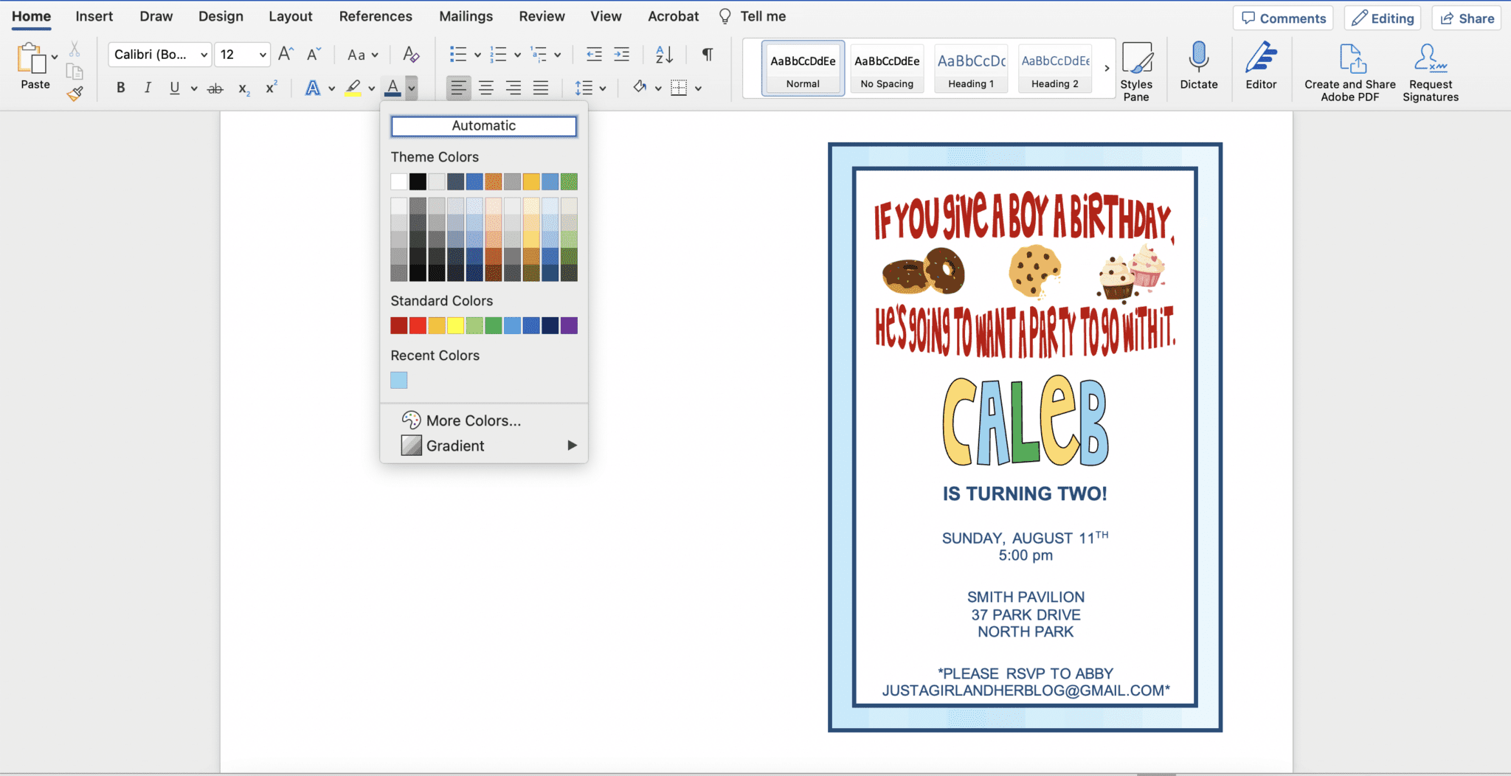This screenshot has height=776, width=1511.
Task: Open the font size dropdown
Action: (x=263, y=55)
